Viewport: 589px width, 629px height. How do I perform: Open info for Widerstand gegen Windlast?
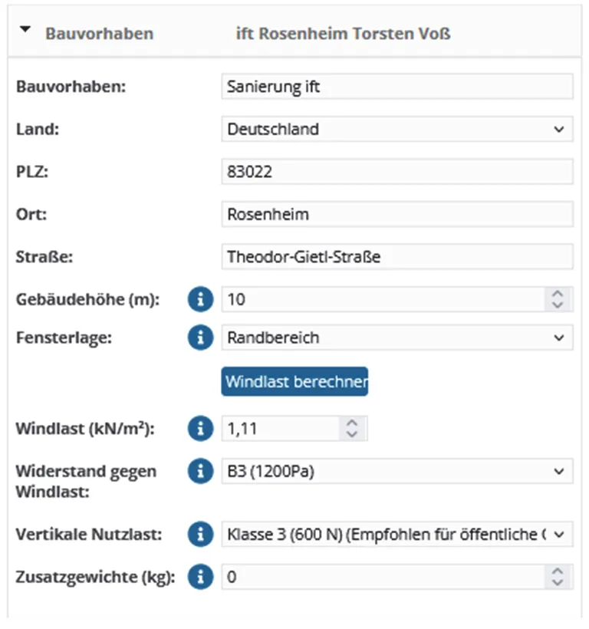(x=200, y=472)
